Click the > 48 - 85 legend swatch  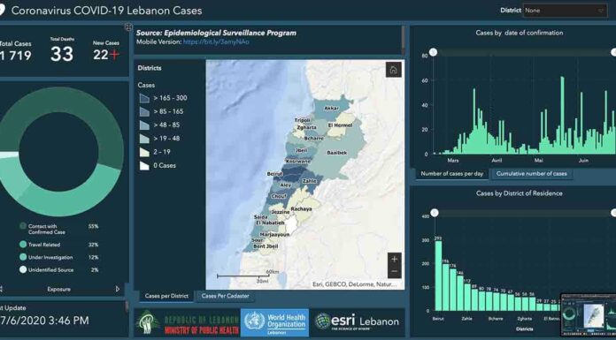pyautogui.click(x=144, y=125)
